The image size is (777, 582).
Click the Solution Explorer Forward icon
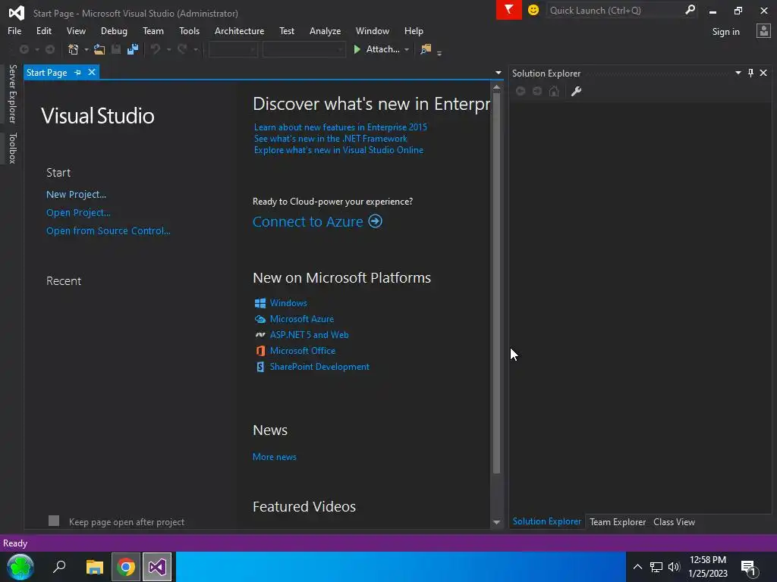click(x=537, y=91)
